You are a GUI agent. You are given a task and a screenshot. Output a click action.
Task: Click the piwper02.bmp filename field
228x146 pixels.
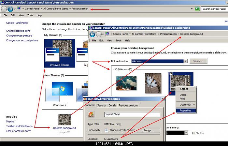pos(132,114)
